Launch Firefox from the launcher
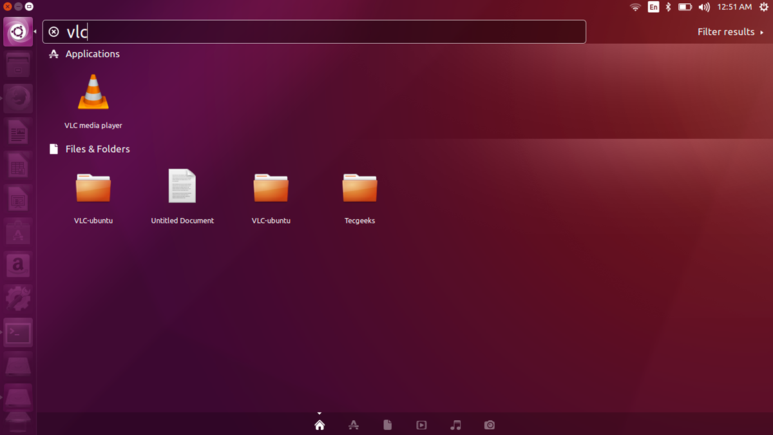Image resolution: width=773 pixels, height=435 pixels. coord(18,99)
